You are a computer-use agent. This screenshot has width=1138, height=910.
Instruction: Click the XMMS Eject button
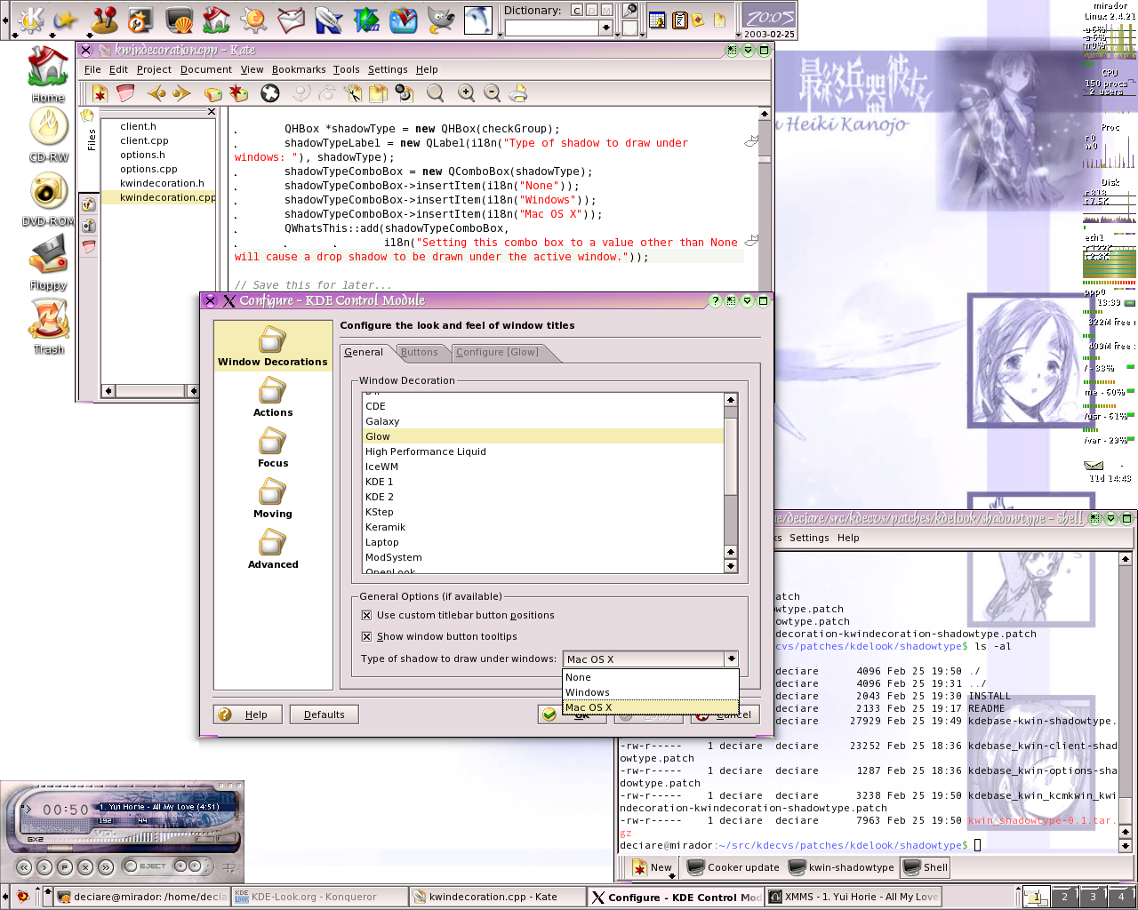coord(146,866)
